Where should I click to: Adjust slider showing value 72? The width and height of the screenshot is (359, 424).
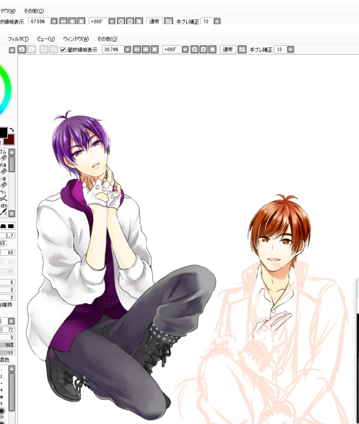click(x=8, y=330)
